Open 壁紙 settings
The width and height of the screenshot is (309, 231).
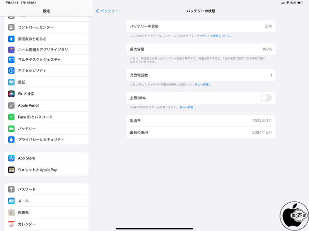(x=46, y=82)
